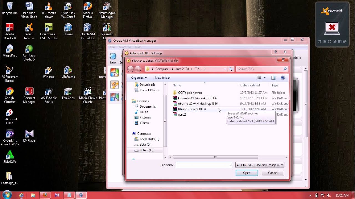This screenshot has width=355, height=199.
Task: Click the search magnifier icon in Search T K J
Action: pyautogui.click(x=285, y=69)
